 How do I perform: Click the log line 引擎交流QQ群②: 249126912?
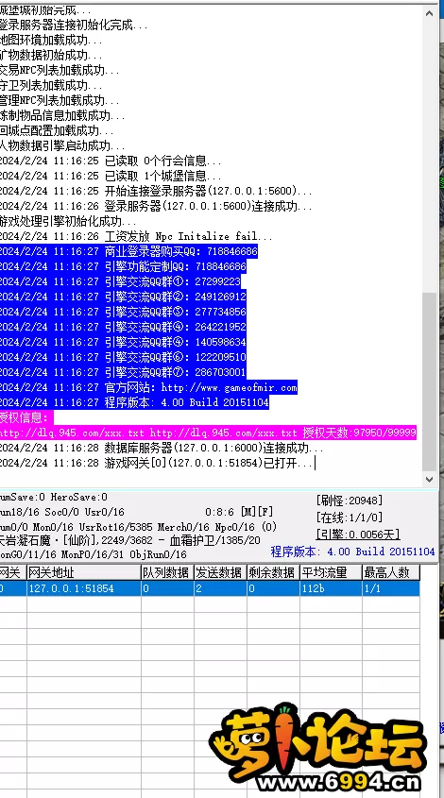[x=123, y=297]
